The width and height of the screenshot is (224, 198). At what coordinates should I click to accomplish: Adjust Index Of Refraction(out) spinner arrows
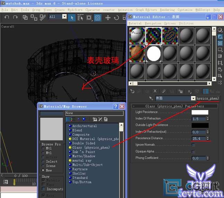(208, 132)
